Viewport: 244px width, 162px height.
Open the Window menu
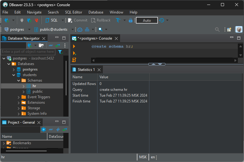116,12
